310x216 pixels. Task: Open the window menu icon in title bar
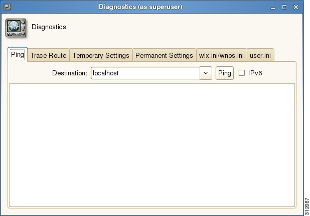point(8,7)
